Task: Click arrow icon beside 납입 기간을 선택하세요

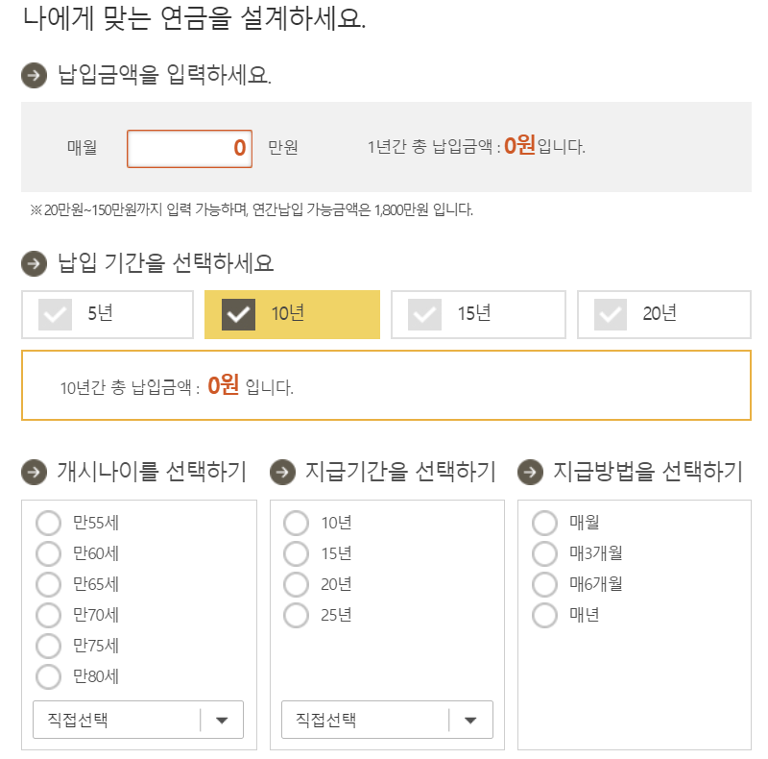Action: click(34, 263)
